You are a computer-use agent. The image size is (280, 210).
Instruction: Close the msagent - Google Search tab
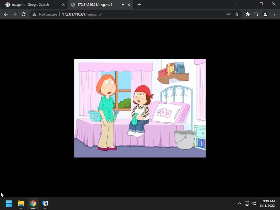click(x=63, y=5)
